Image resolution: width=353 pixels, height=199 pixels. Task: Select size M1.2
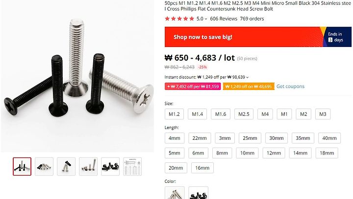[x=174, y=114]
